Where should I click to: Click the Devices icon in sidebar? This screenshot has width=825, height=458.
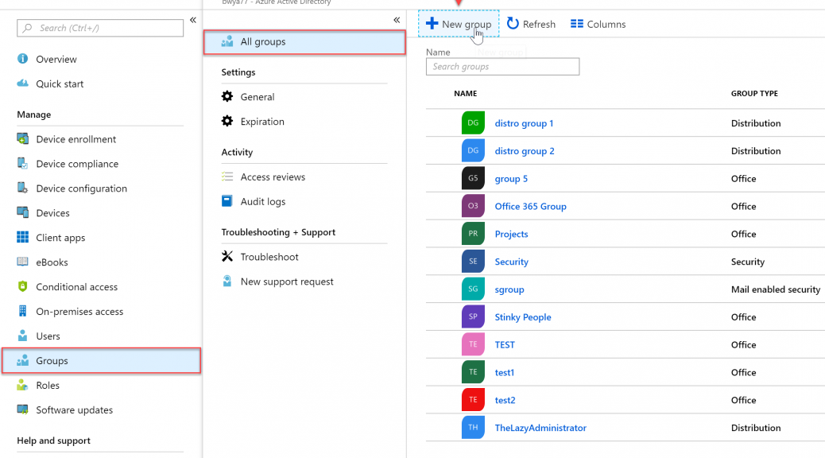click(22, 212)
